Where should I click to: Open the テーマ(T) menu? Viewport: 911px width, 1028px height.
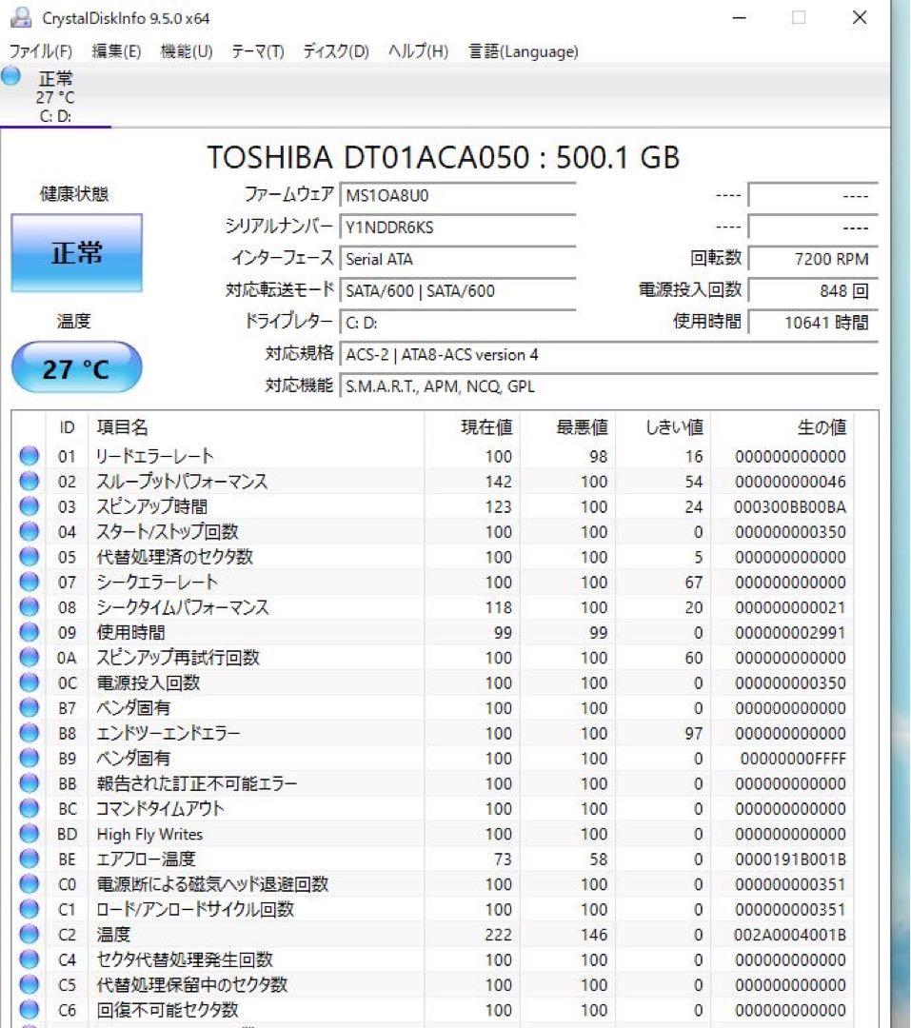click(x=257, y=52)
